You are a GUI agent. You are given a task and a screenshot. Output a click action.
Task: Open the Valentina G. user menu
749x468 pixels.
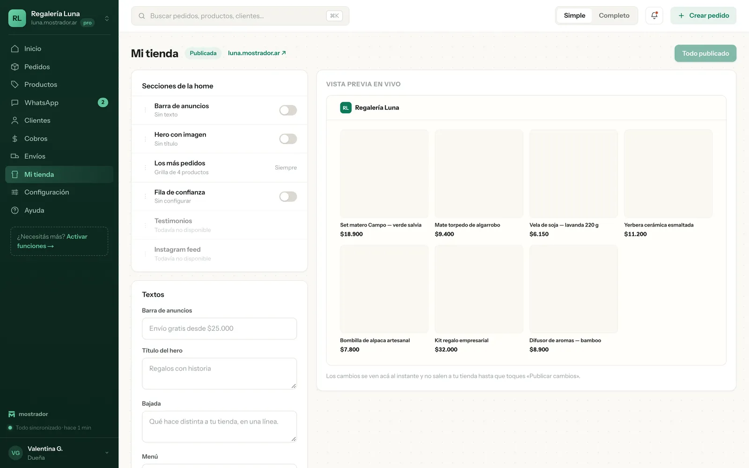(59, 453)
